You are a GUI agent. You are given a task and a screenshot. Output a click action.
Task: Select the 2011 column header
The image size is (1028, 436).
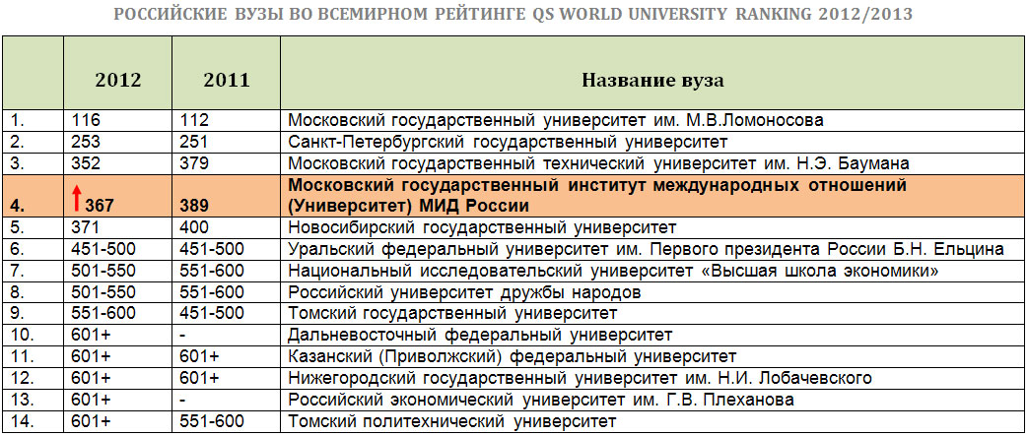pyautogui.click(x=226, y=80)
